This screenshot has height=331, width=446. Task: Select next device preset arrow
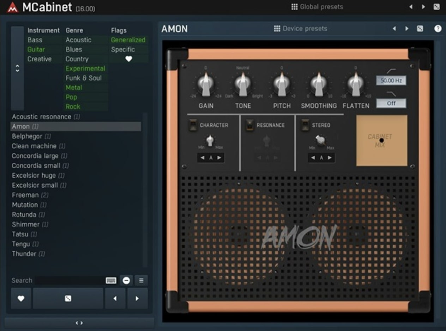pyautogui.click(x=407, y=29)
